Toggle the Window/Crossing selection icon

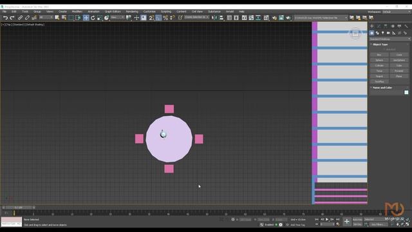coord(78,18)
